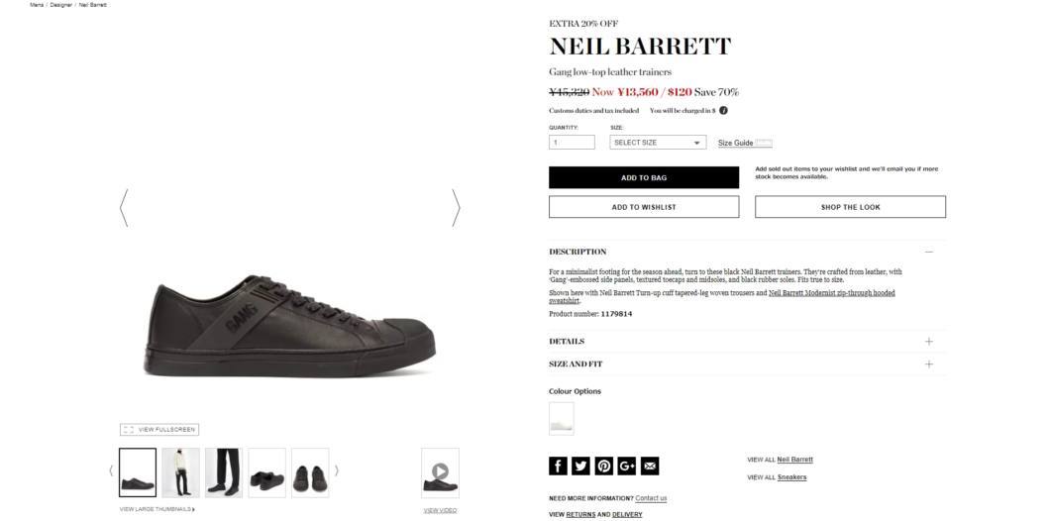Share product by email icon
Viewport: 1050px width, 521px height.
tap(650, 467)
